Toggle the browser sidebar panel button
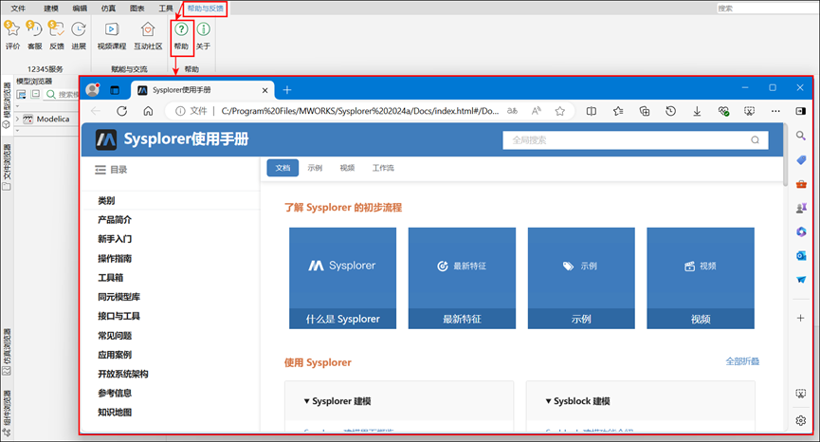Viewport: 820px width, 442px height. click(x=801, y=111)
